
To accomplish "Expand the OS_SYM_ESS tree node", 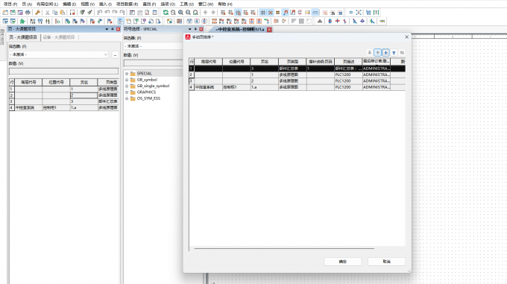I will [x=127, y=98].
